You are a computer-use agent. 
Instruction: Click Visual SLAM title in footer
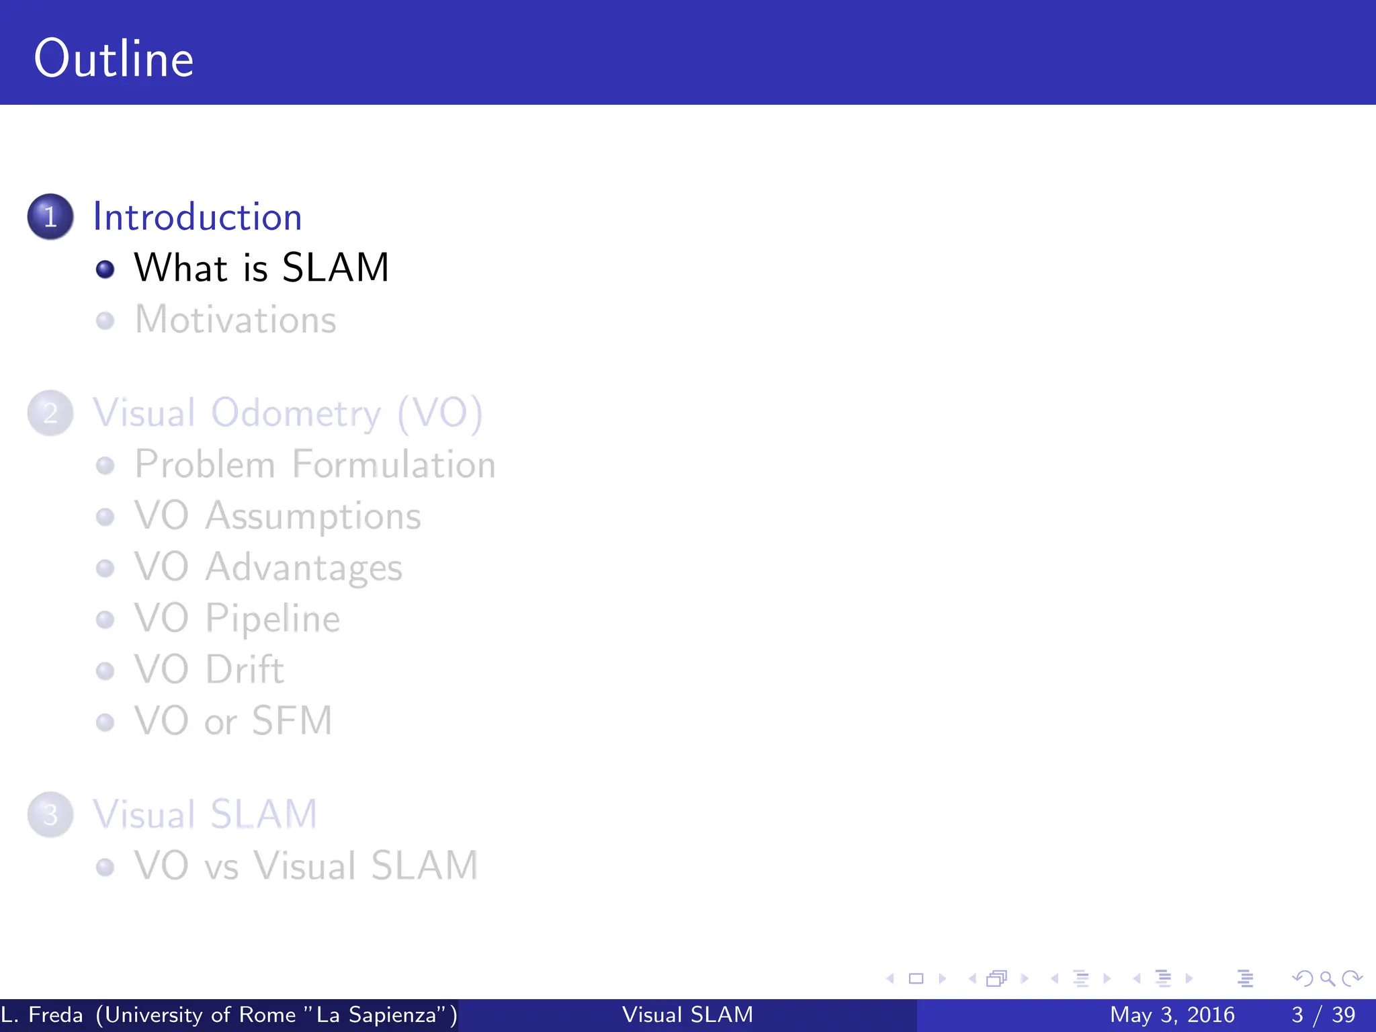click(688, 1015)
